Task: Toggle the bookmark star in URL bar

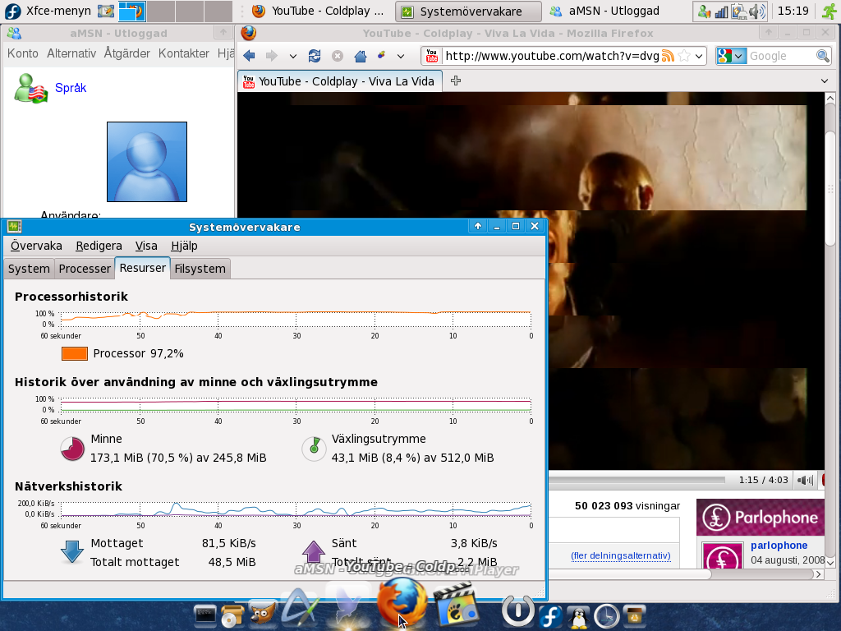Action: tap(684, 56)
